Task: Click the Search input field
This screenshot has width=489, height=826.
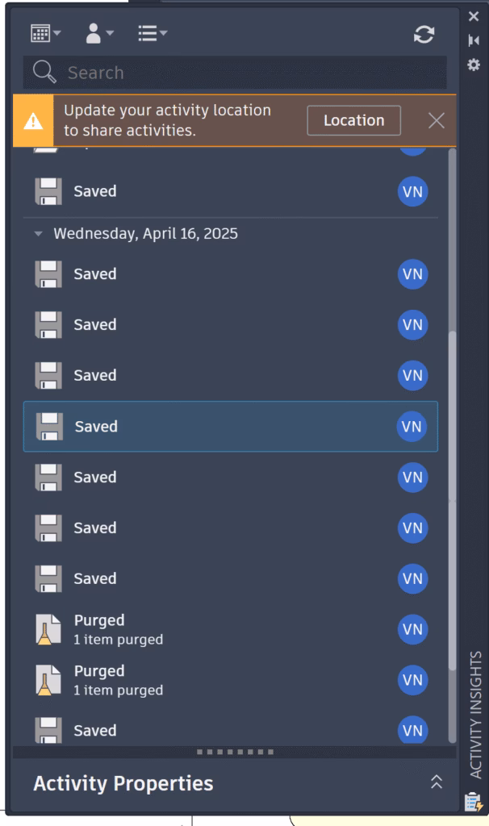Action: (235, 72)
